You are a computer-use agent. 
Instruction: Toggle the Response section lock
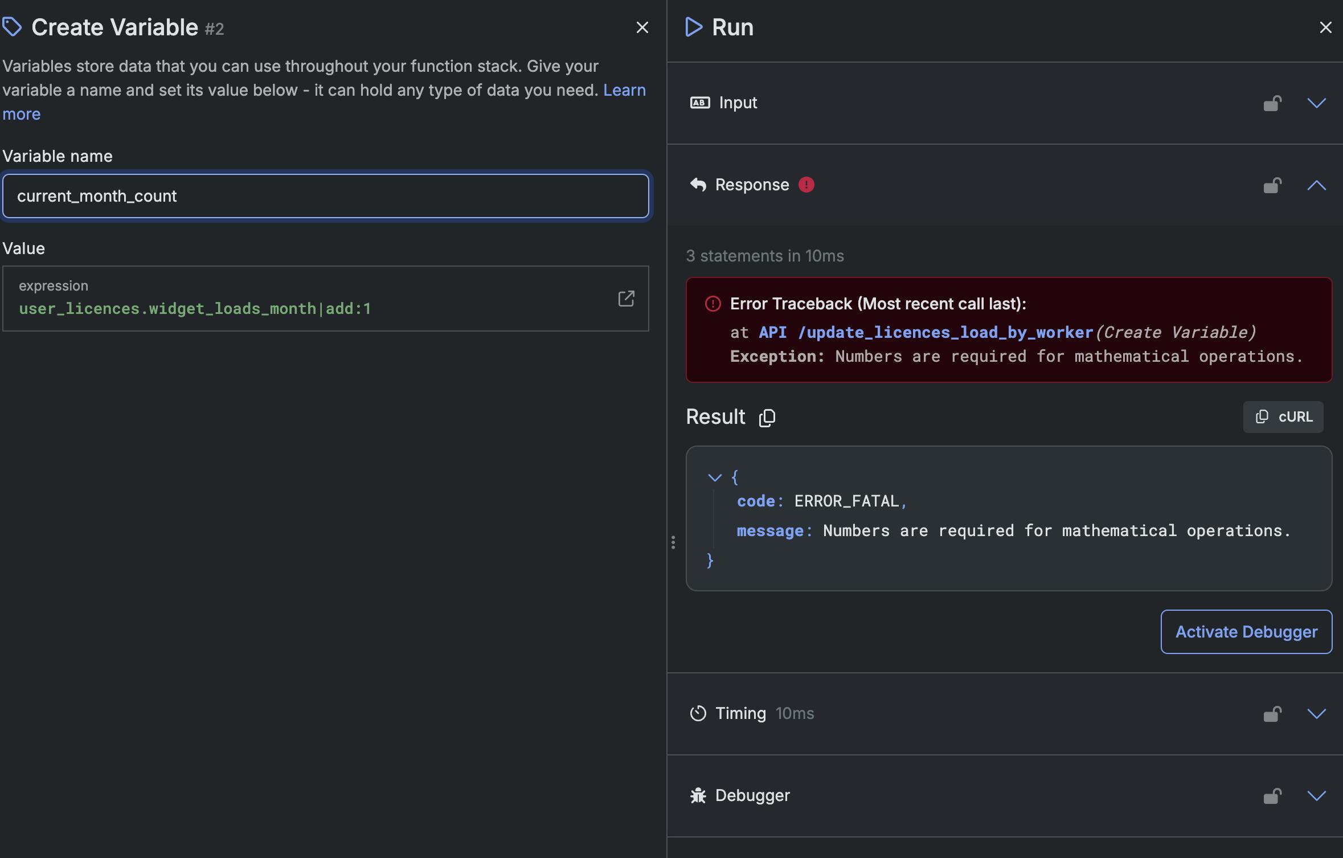point(1272,185)
